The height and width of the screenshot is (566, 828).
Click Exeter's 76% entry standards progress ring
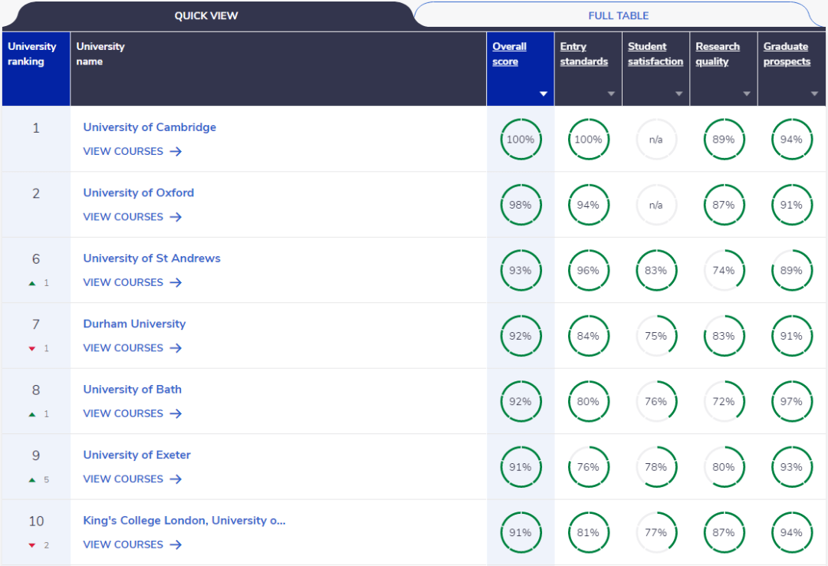(x=588, y=467)
